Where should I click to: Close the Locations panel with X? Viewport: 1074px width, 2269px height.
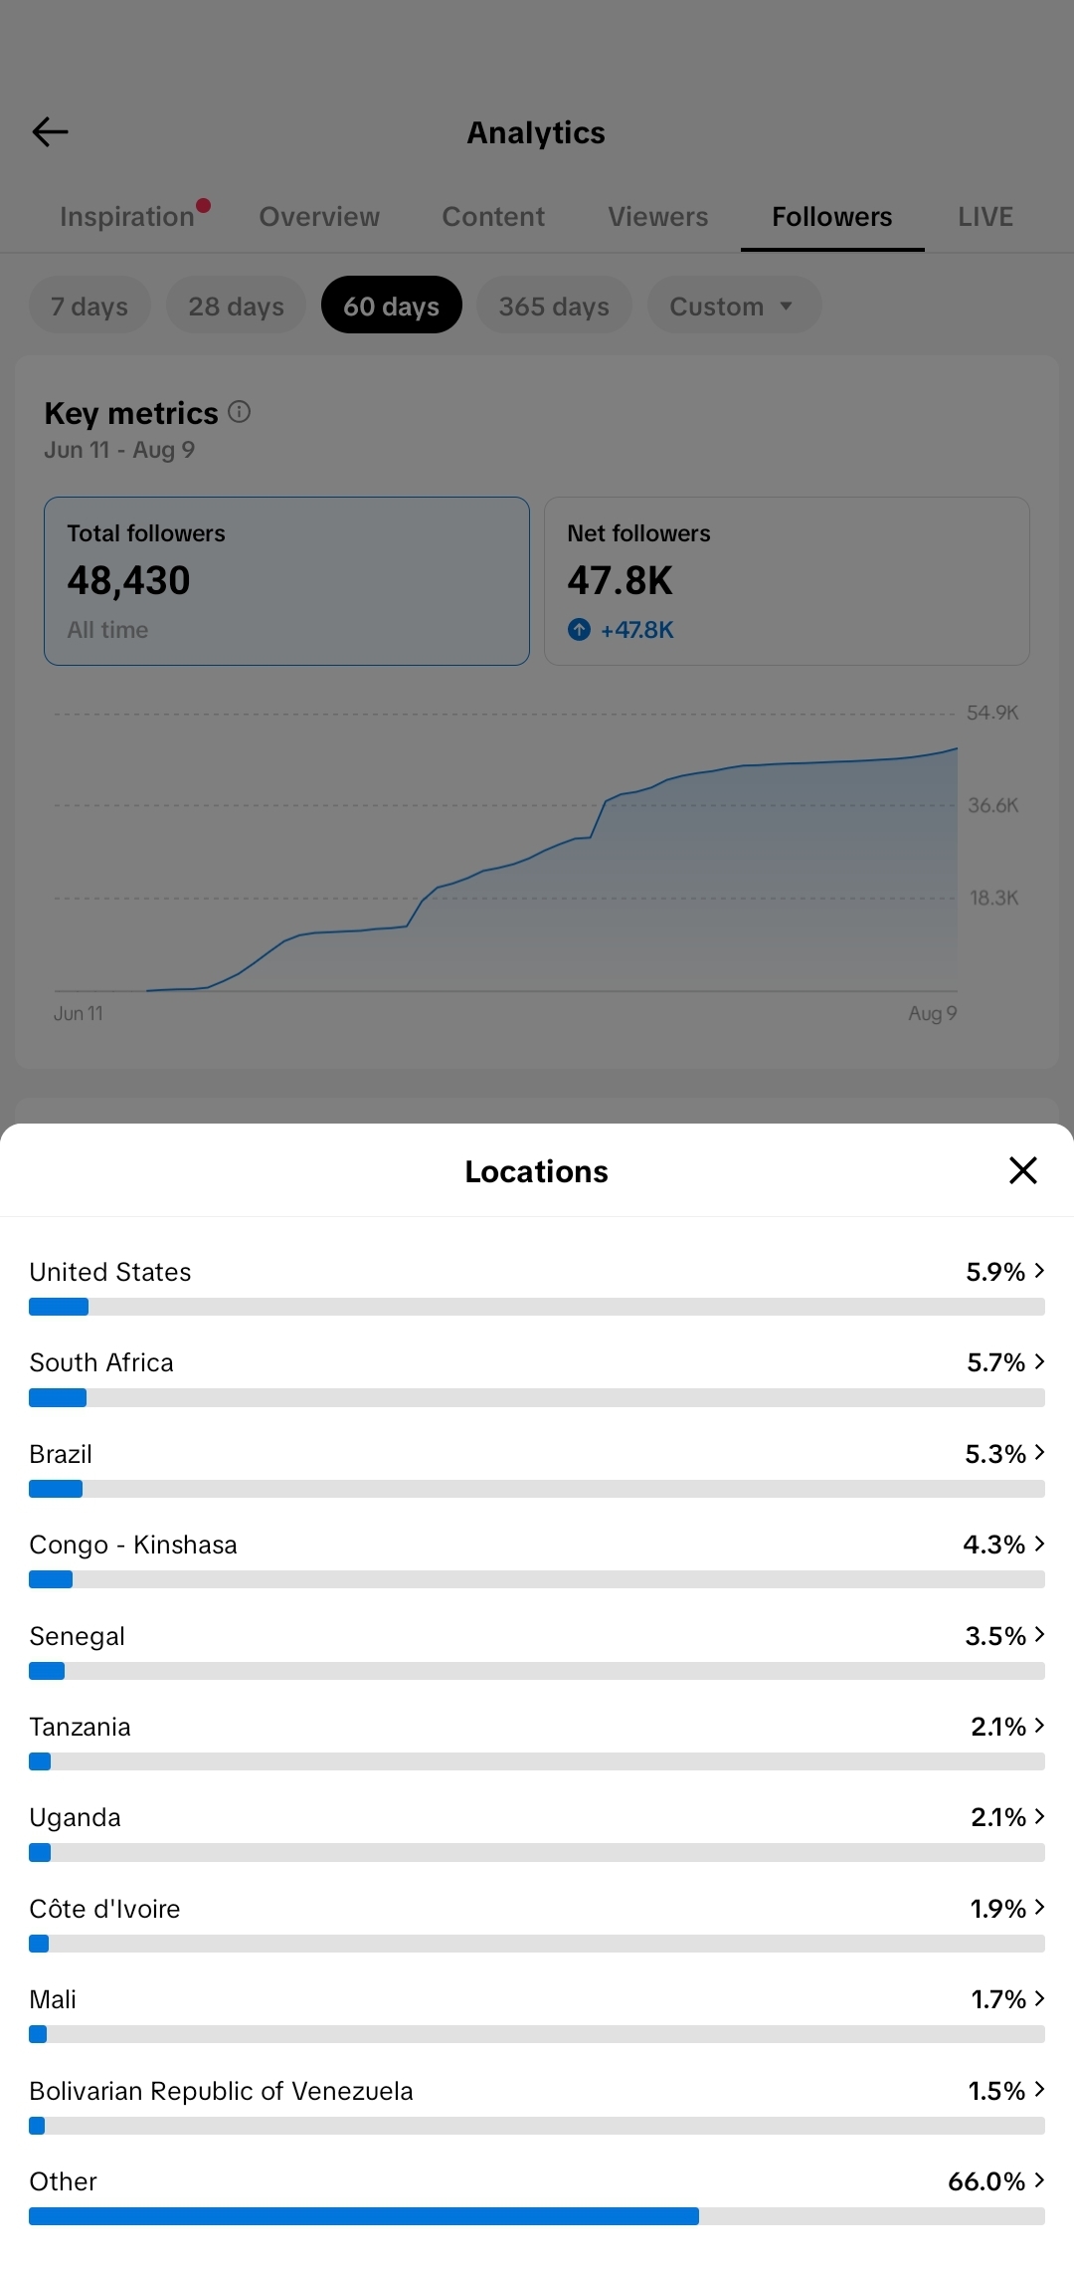[x=1022, y=1170]
